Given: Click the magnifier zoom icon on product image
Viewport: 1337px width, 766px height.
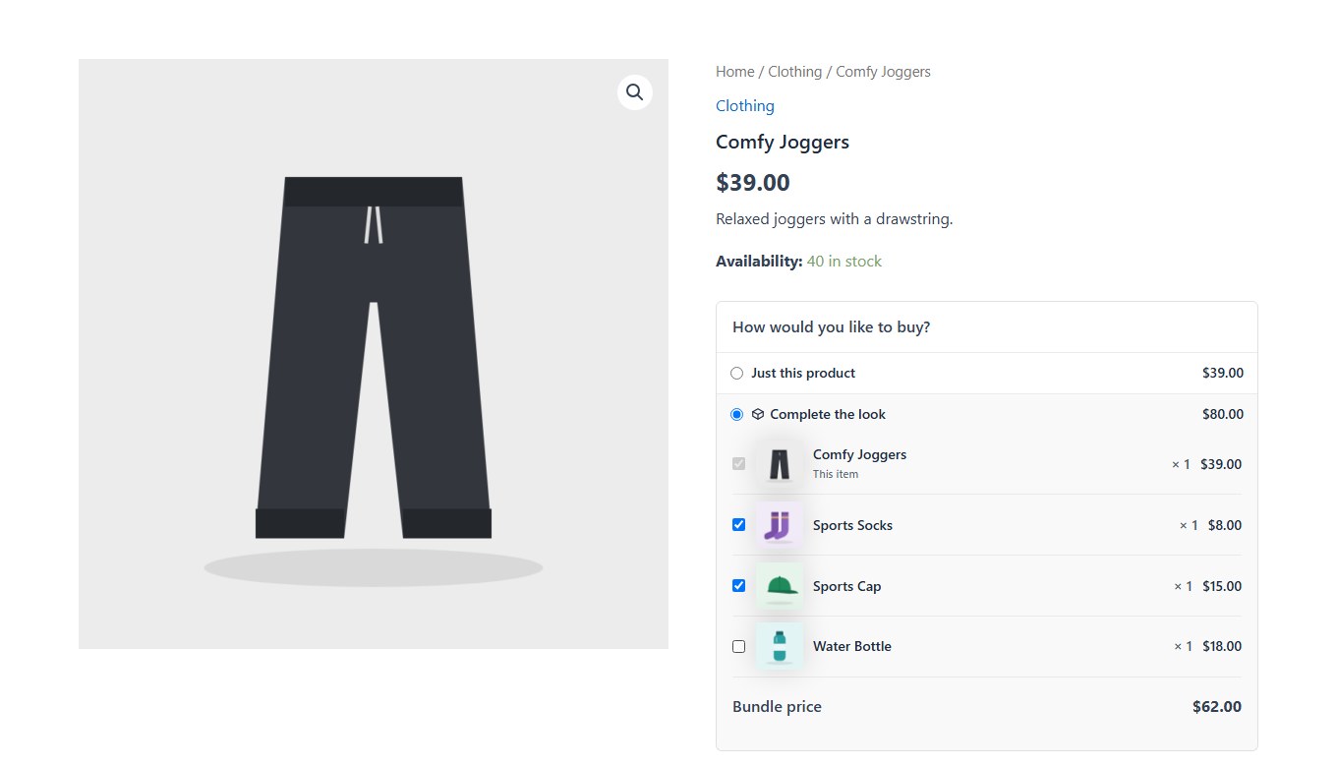Looking at the screenshot, I should tap(634, 92).
